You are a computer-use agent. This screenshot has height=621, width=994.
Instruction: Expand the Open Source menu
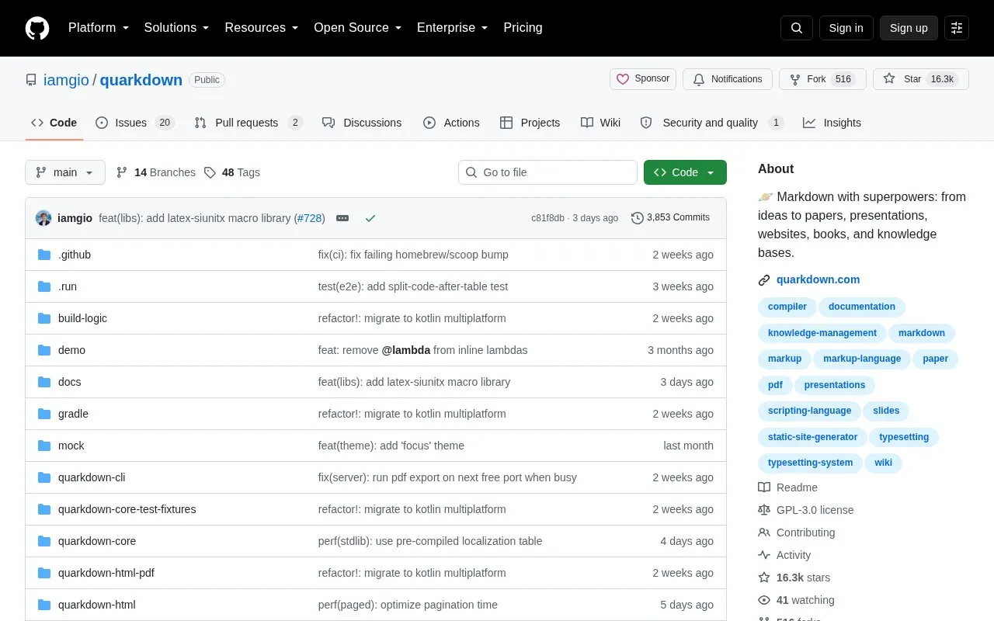[x=357, y=28]
